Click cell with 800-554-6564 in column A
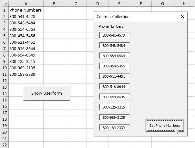 [26, 29]
